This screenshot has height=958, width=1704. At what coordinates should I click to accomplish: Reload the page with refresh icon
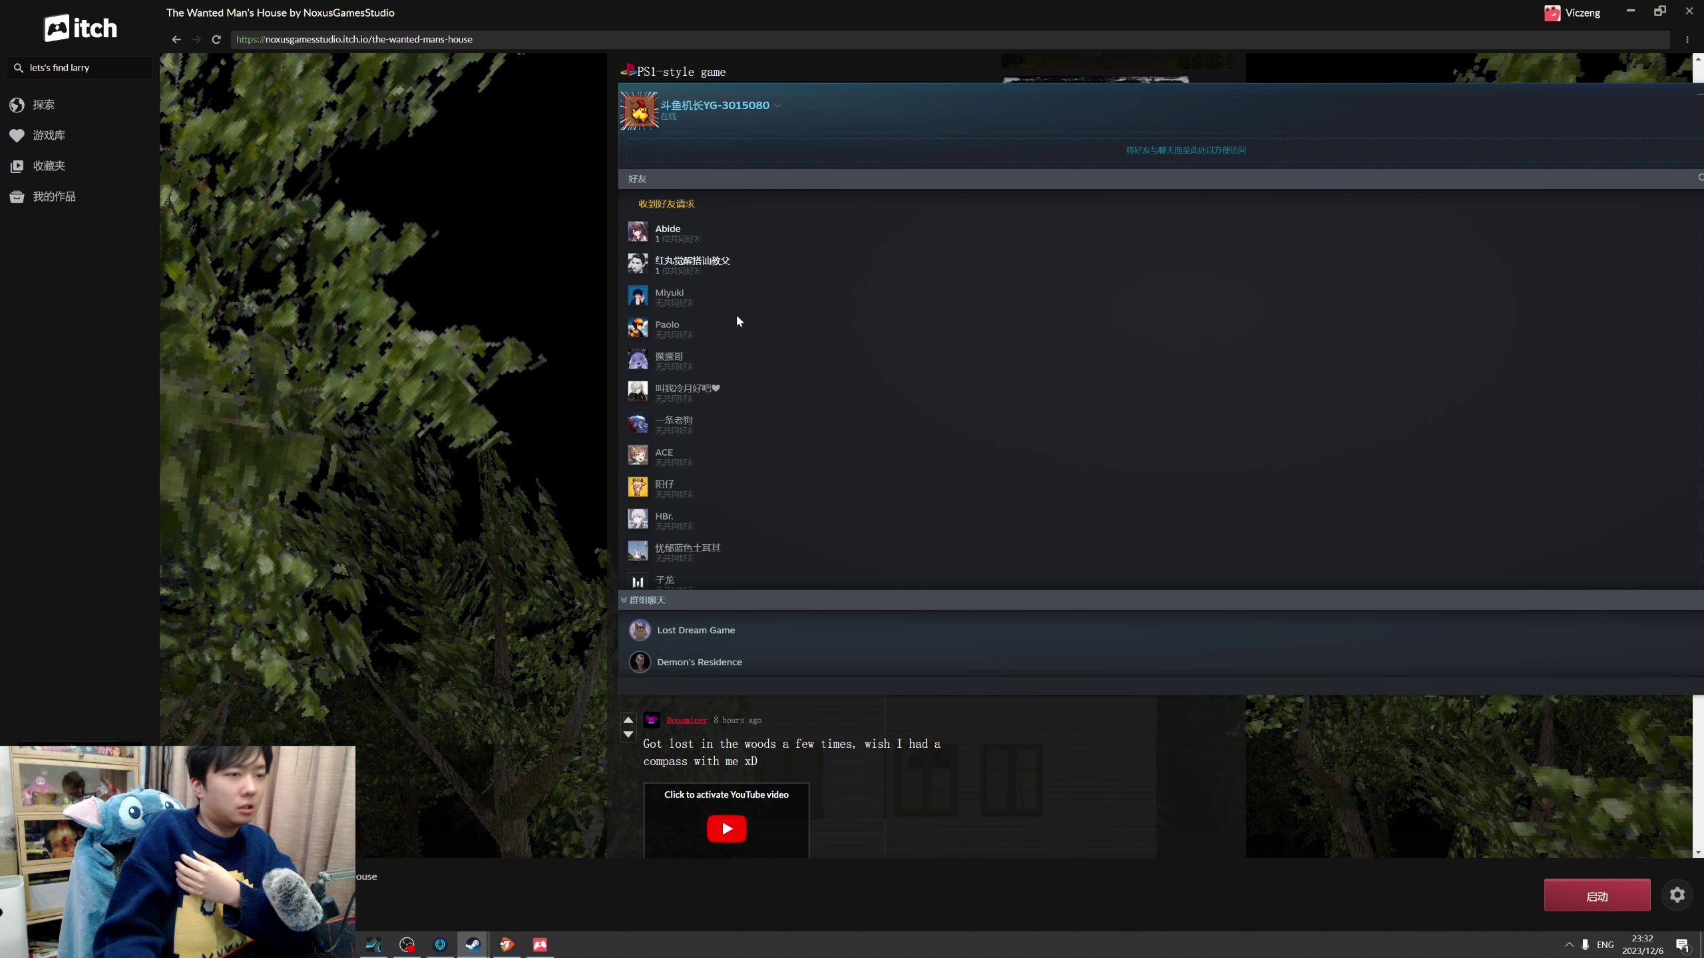coord(216,39)
